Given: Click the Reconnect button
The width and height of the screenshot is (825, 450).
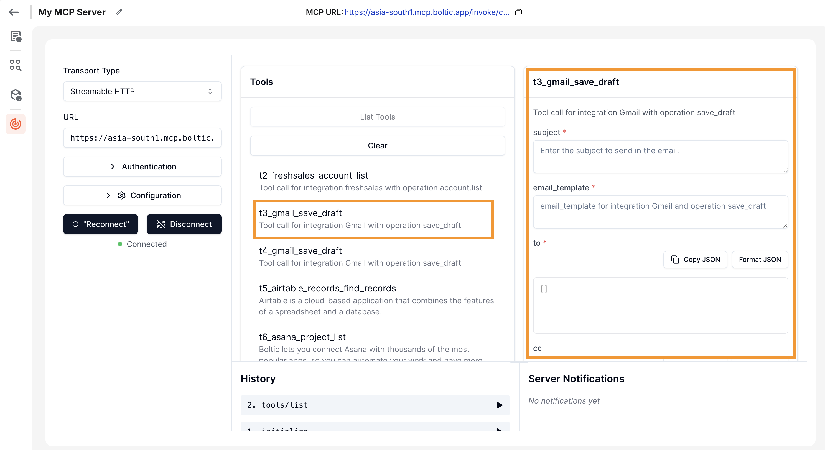Looking at the screenshot, I should point(101,224).
